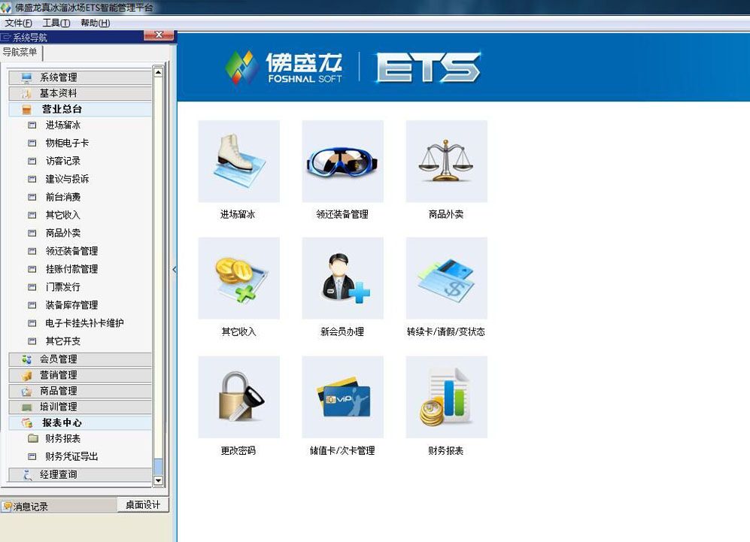
Task: Open 商品外卖 using the scales icon
Action: [x=446, y=160]
